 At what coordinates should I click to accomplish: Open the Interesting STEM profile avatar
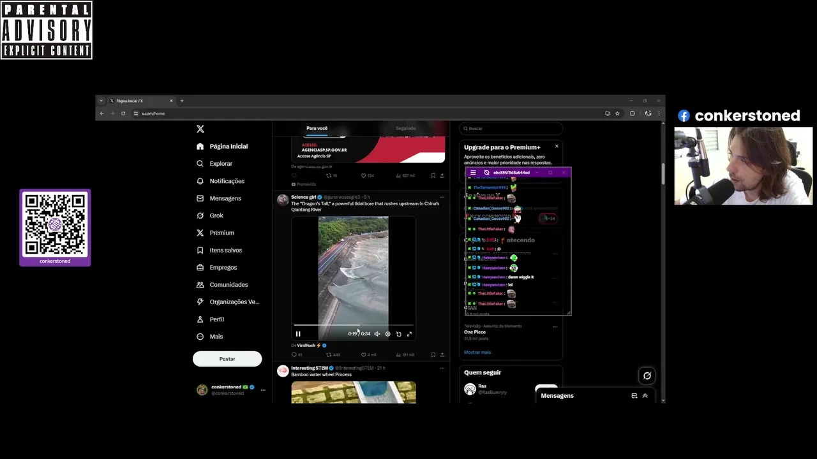click(x=282, y=370)
